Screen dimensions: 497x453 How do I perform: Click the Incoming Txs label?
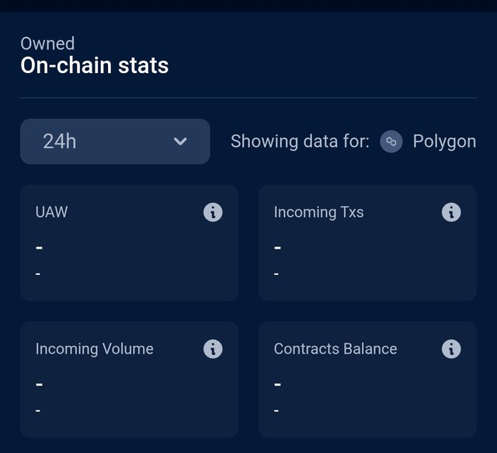coord(318,212)
